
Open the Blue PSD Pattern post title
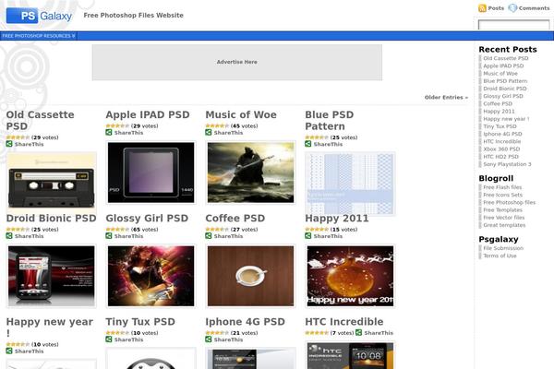coord(330,121)
